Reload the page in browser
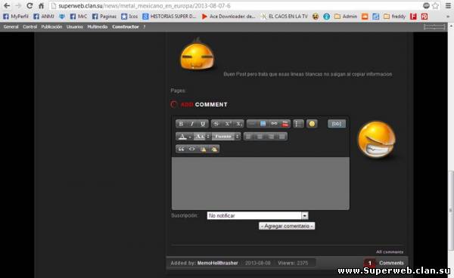The image size is (454, 278). (x=30, y=6)
